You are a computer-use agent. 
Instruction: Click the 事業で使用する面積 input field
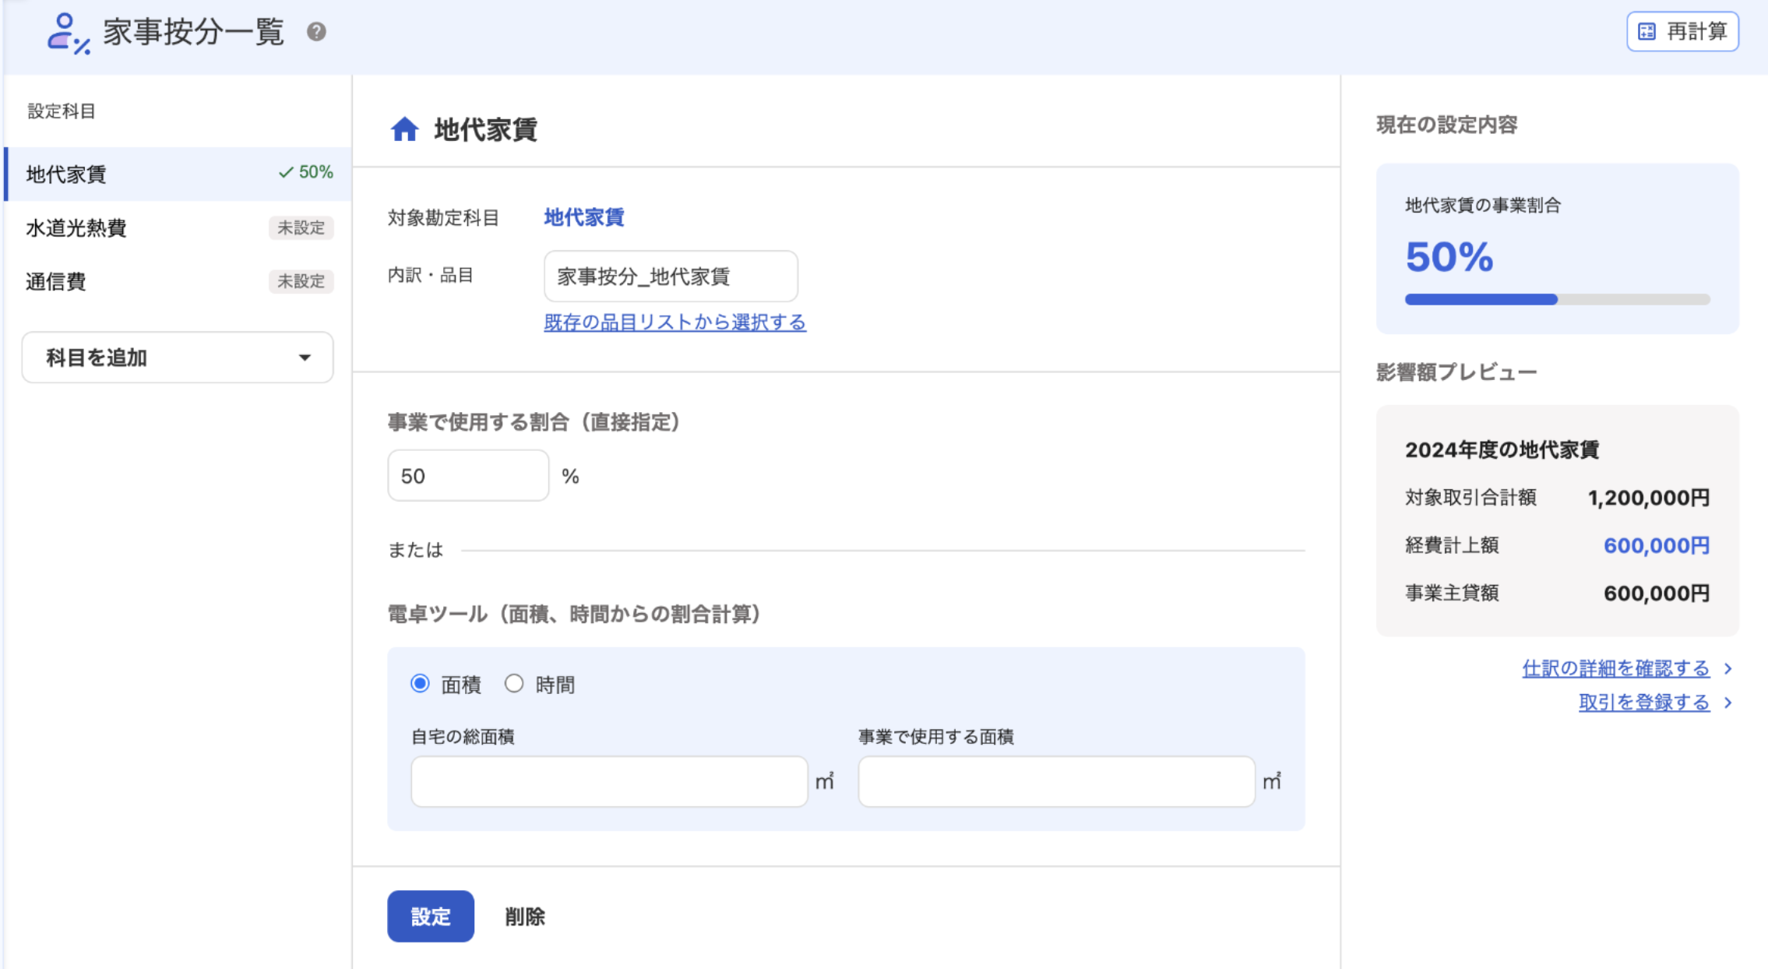tap(1057, 781)
